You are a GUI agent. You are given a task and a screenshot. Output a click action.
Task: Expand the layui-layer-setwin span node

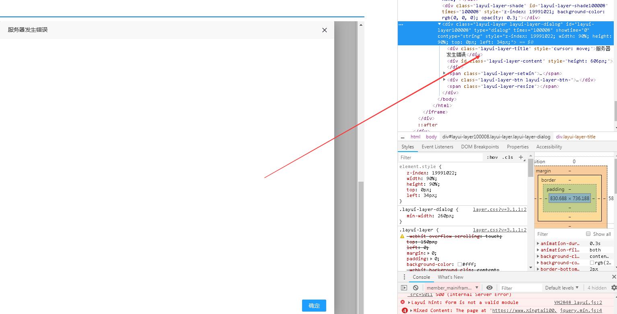tap(444, 73)
